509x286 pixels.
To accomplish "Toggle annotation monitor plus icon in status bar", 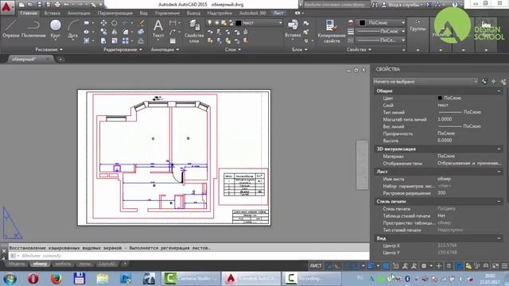I will 438,266.
